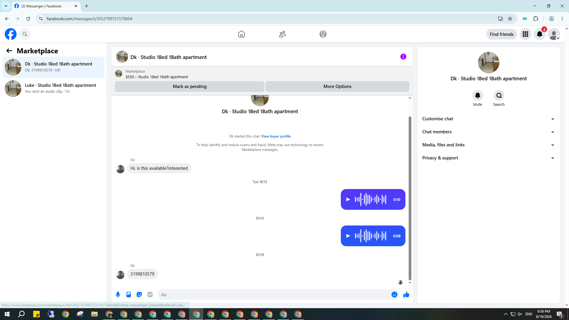Click the browser address bar URL

89,19
